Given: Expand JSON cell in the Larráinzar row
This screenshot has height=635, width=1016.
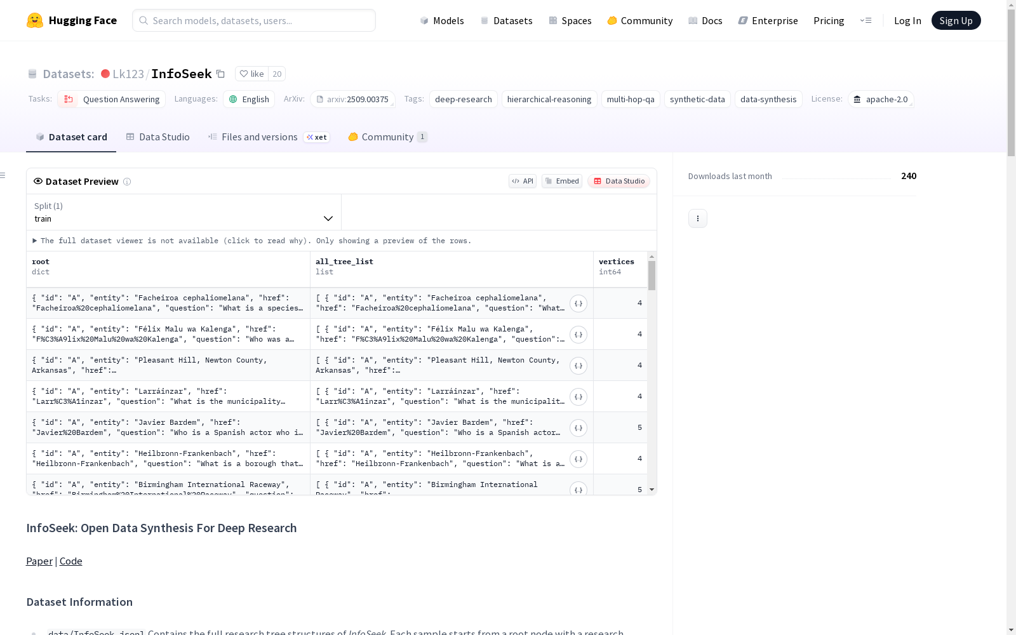Looking at the screenshot, I should pos(578,397).
